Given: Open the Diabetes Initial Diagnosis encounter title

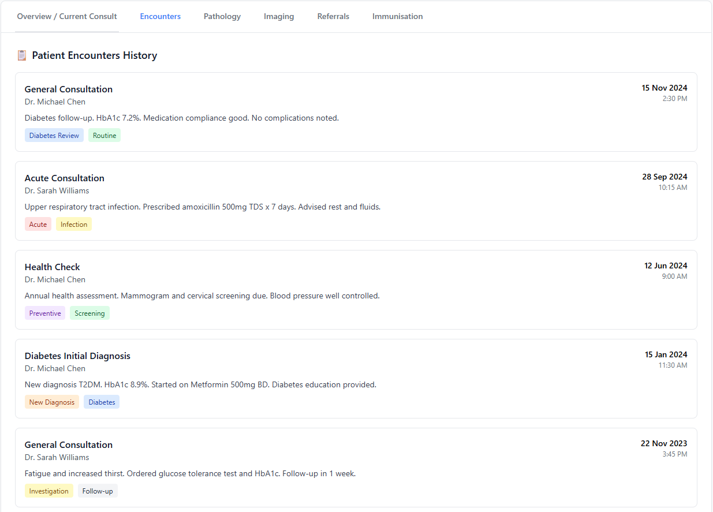Looking at the screenshot, I should tap(77, 356).
